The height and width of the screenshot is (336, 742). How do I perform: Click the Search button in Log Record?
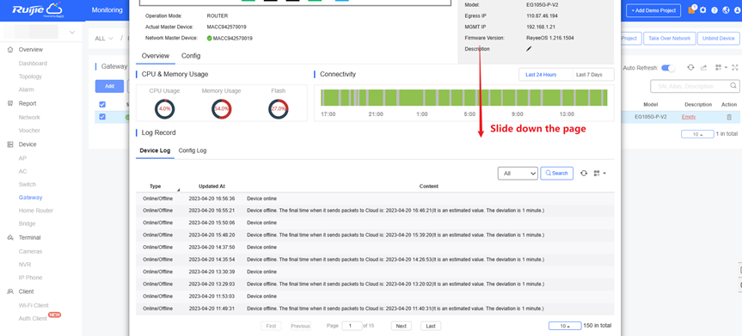(x=557, y=174)
